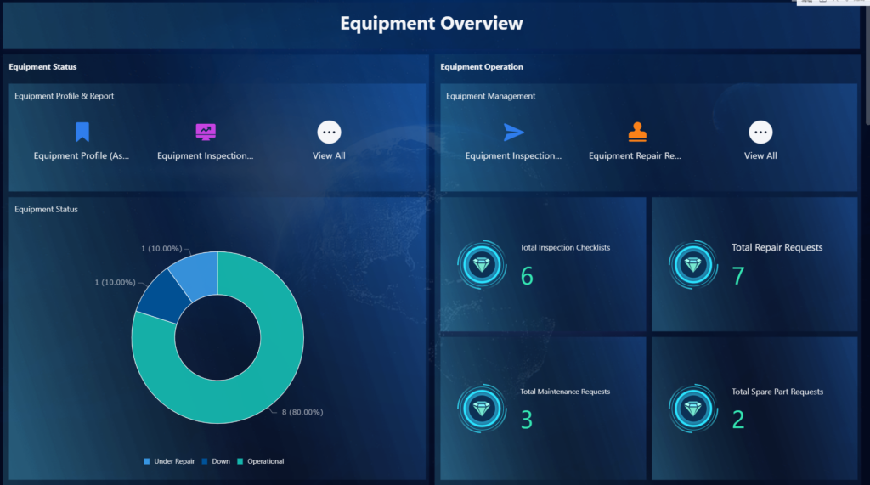This screenshot has height=485, width=870.
Task: Click View All icon under Equipment Profile & Report
Action: (329, 132)
